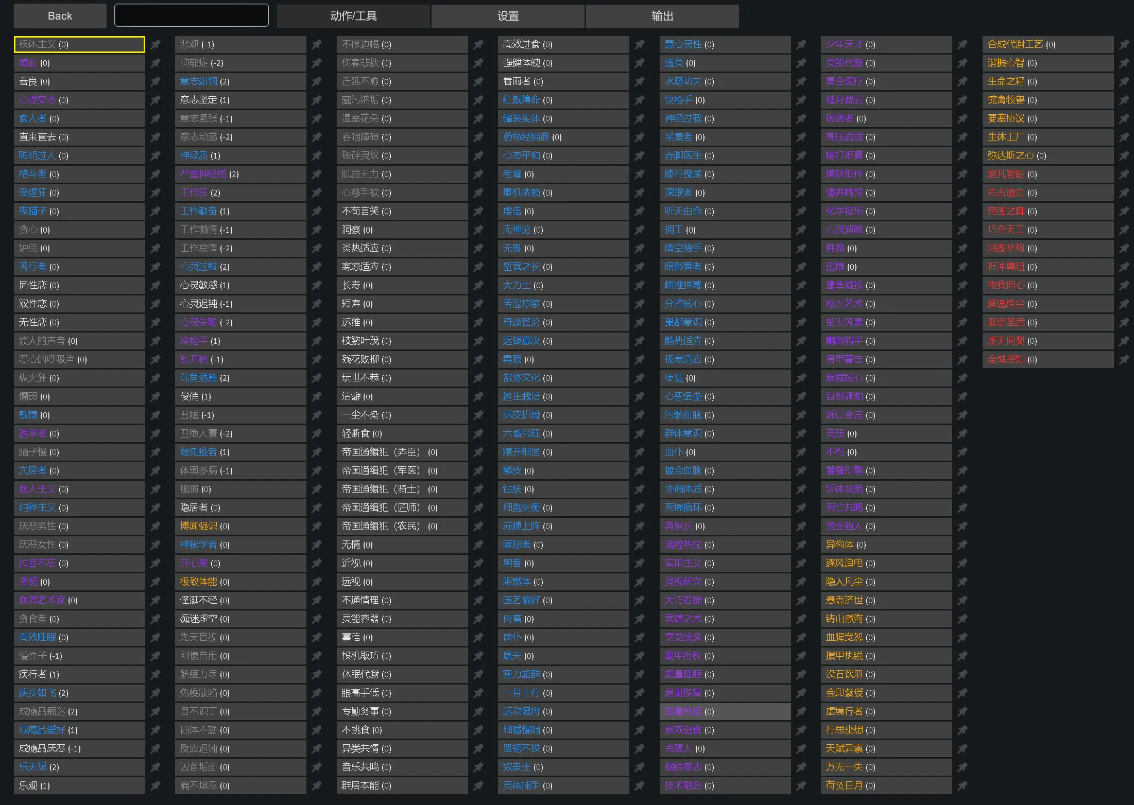Screen dimensions: 1134x805
Task: Select the 超凡智能 trait entry
Action: tap(1047, 174)
